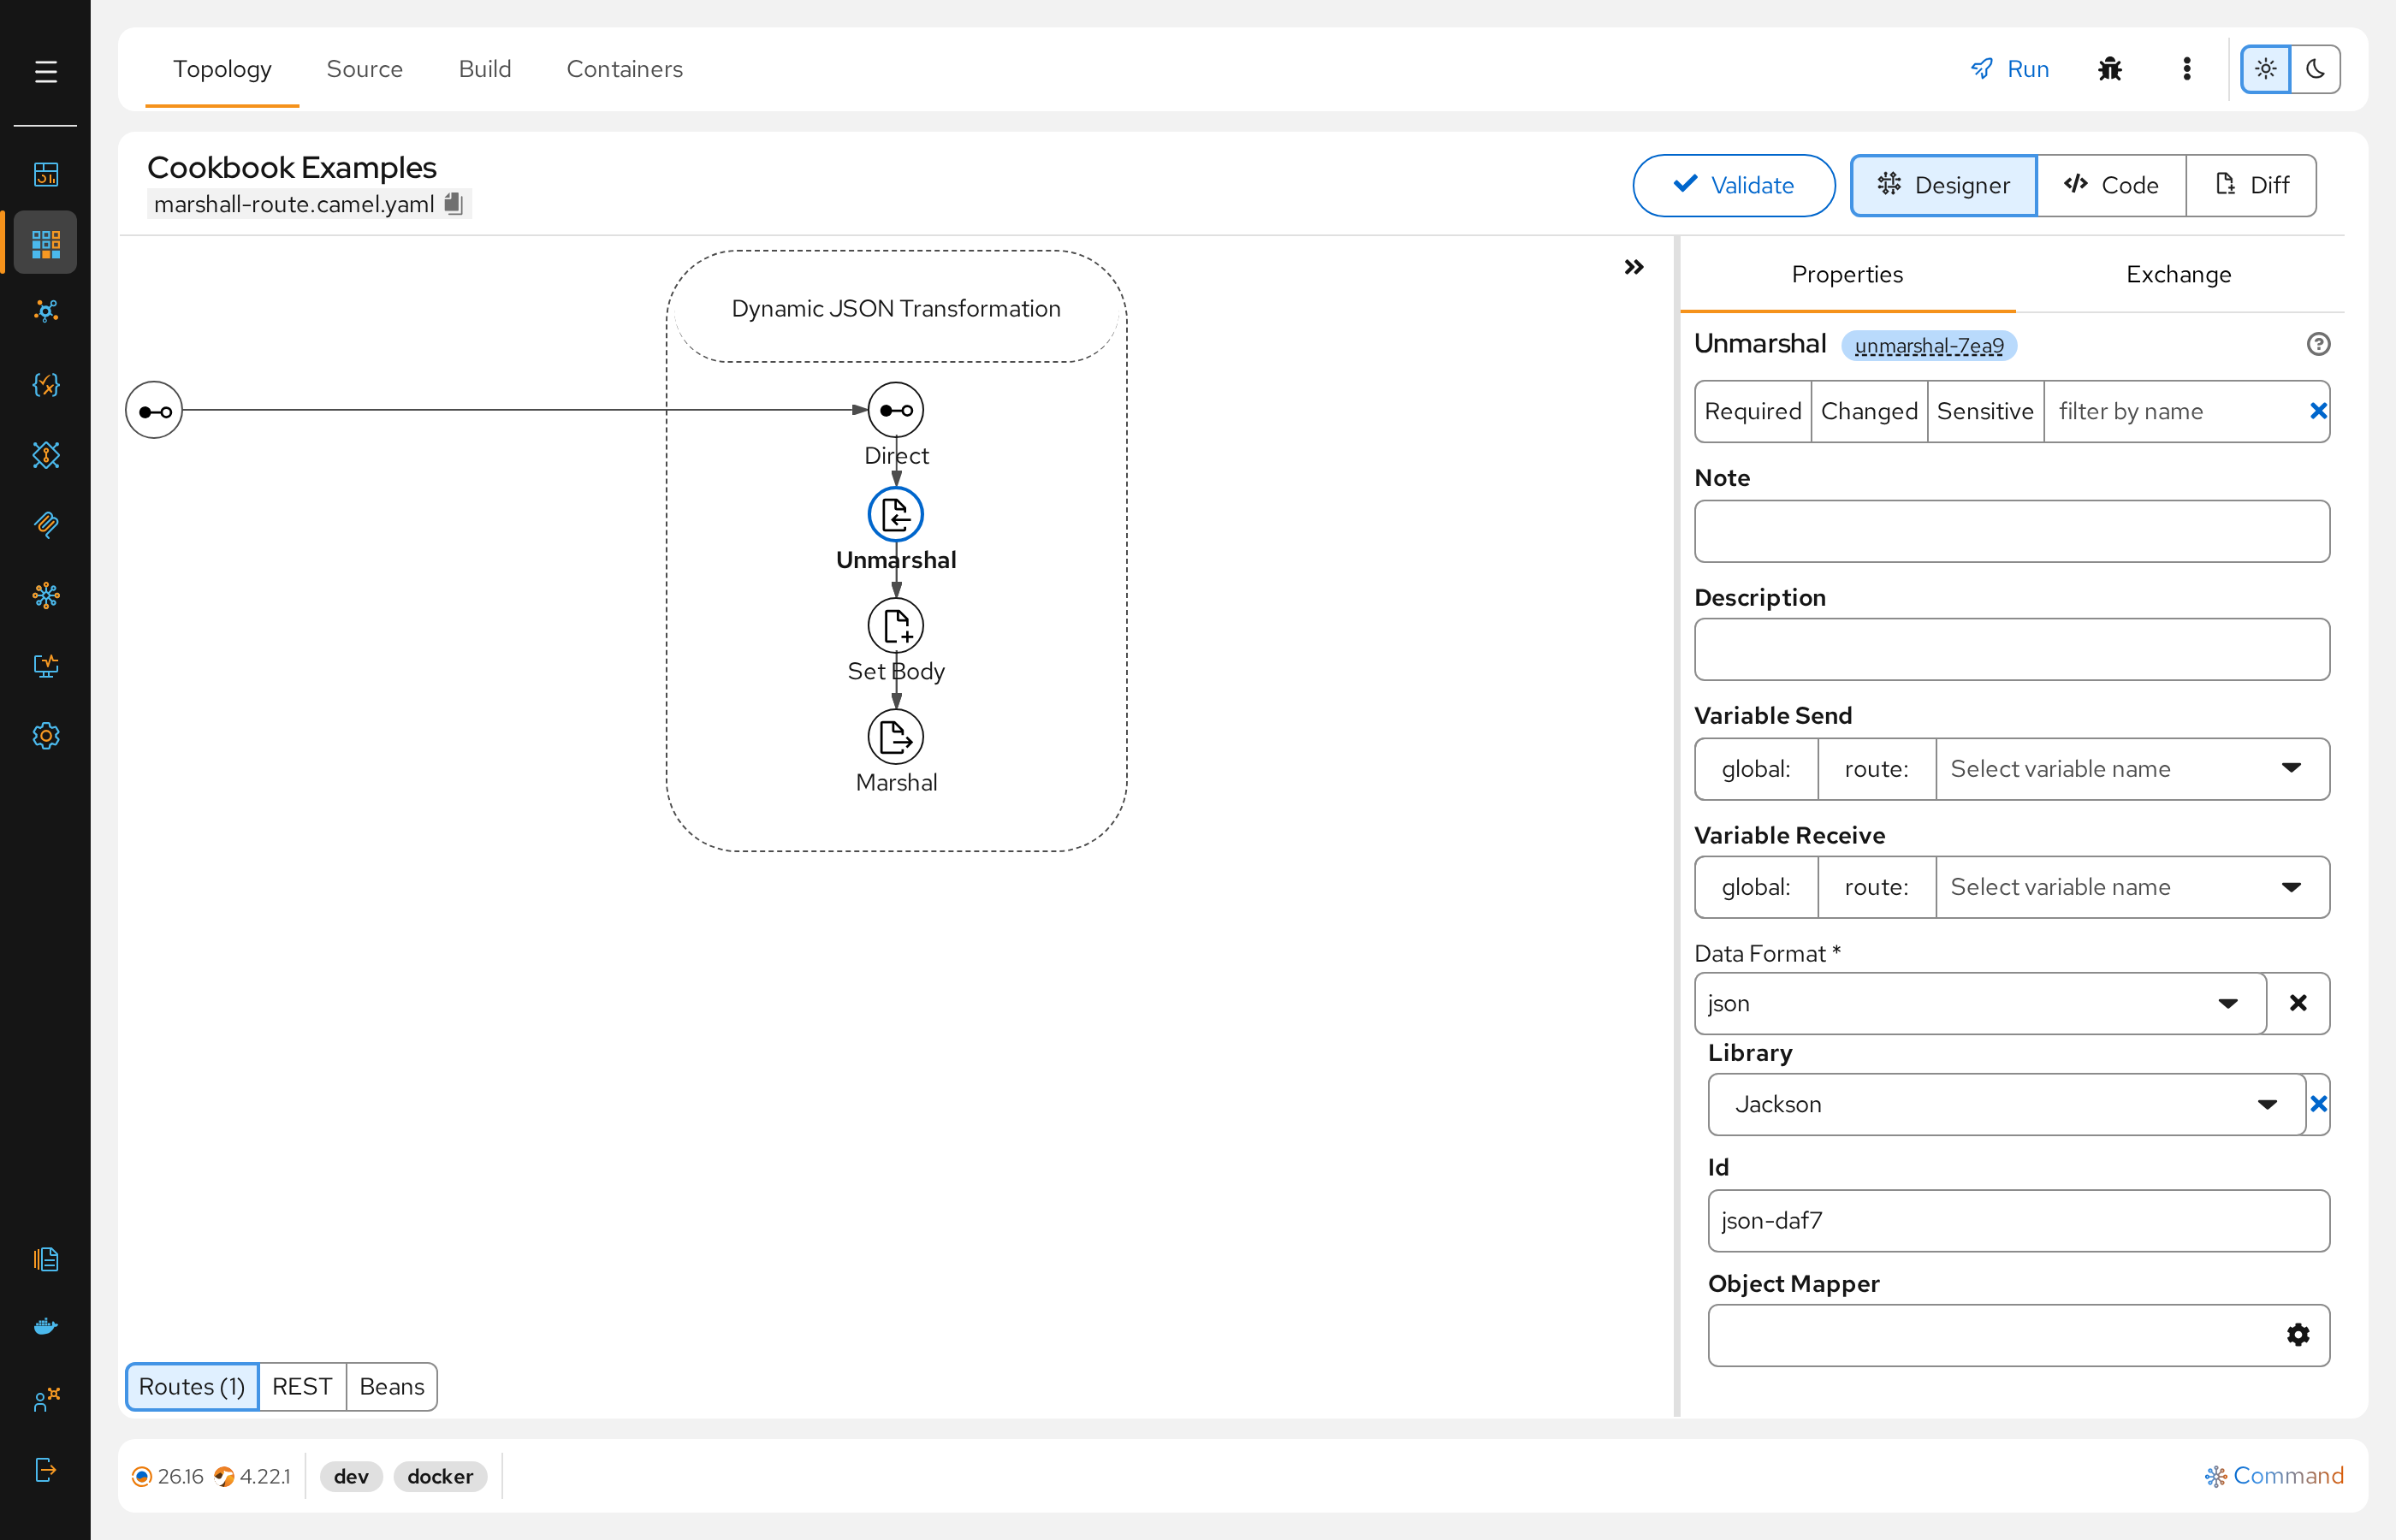Open the paperclip icon in sidebar
This screenshot has height=1540, width=2396.
(45, 525)
